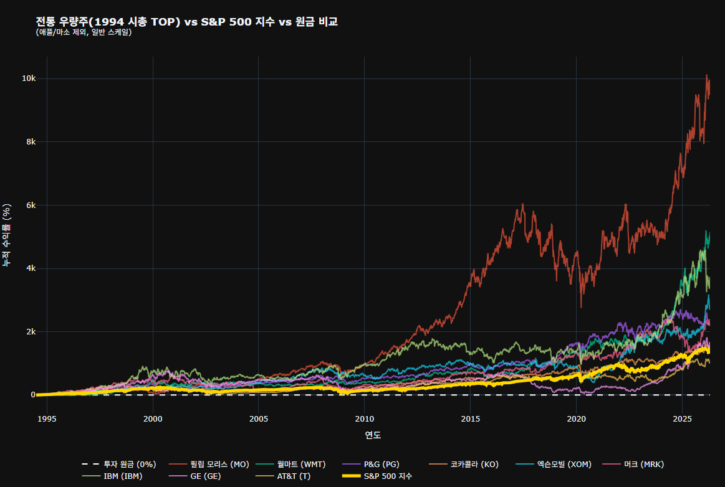The height and width of the screenshot is (487, 725).
Task: Click the 2020 x-axis tick label
Action: point(576,419)
